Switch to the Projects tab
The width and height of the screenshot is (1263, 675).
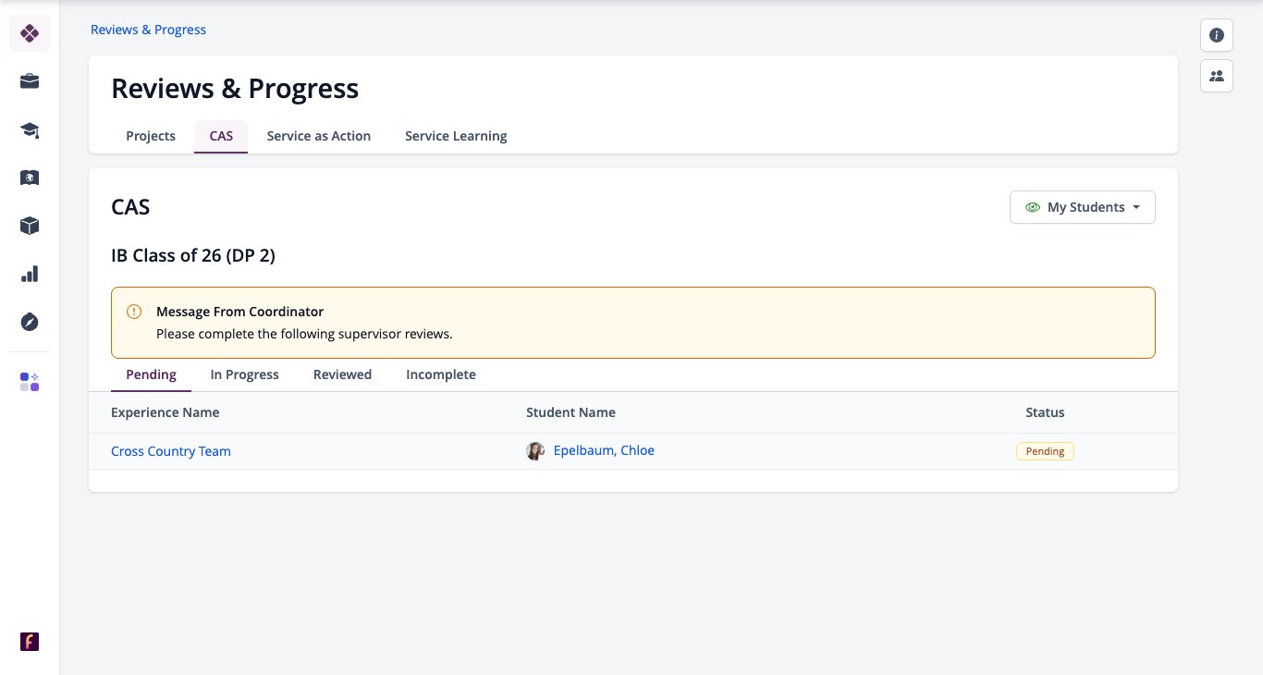pyautogui.click(x=151, y=136)
